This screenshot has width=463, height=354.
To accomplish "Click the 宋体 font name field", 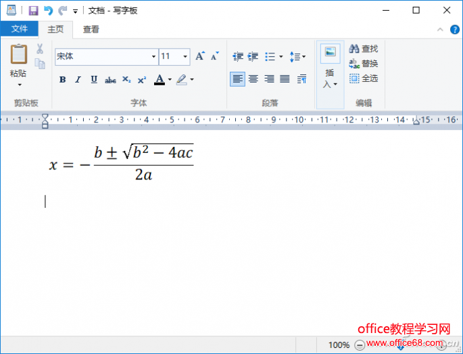I will point(102,56).
